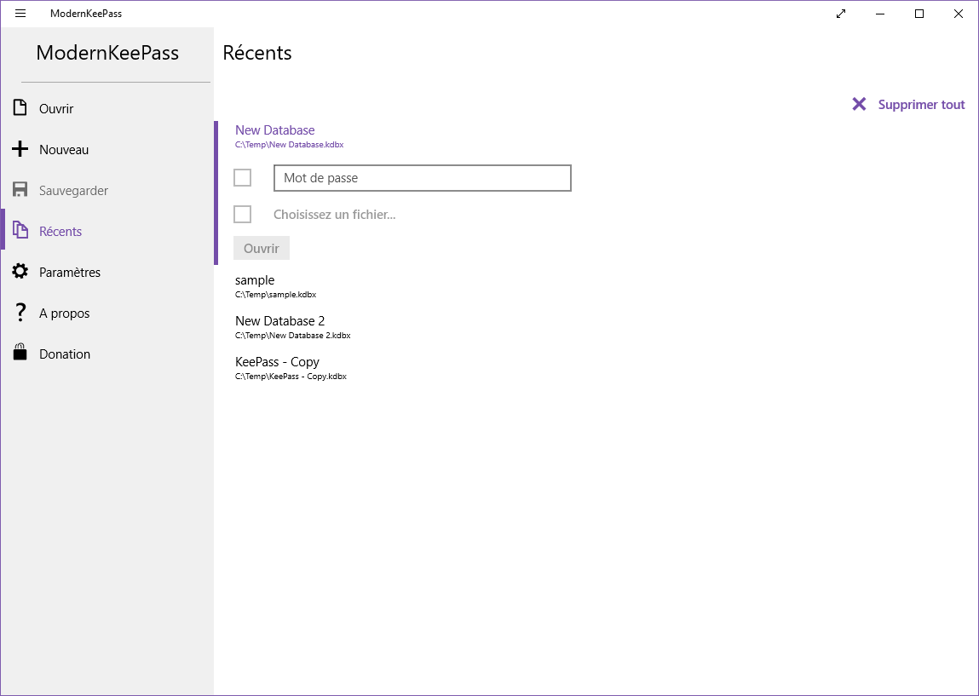Image resolution: width=979 pixels, height=696 pixels.
Task: Enable the key file checkbox
Action: (x=243, y=214)
